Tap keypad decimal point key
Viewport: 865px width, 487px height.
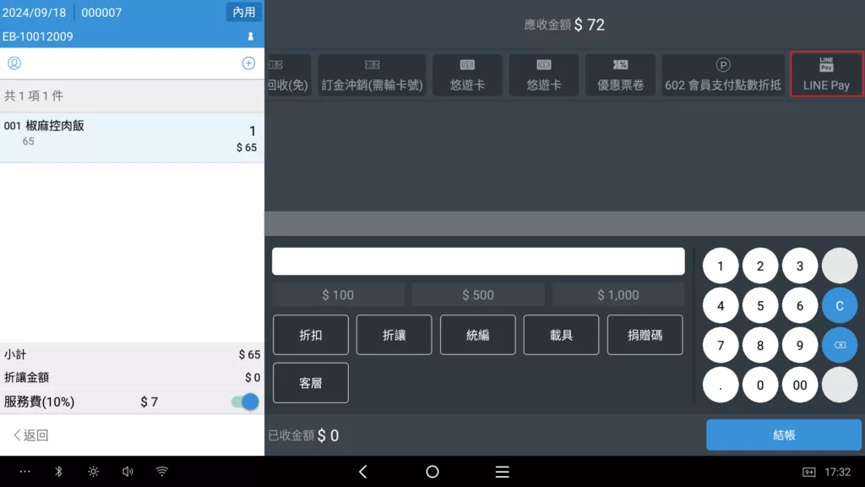(721, 385)
